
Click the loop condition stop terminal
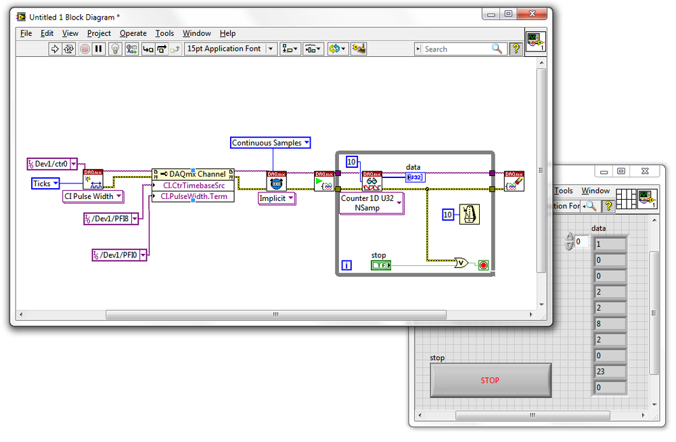coord(483,265)
